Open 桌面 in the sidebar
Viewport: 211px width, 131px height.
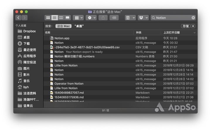click(23, 38)
